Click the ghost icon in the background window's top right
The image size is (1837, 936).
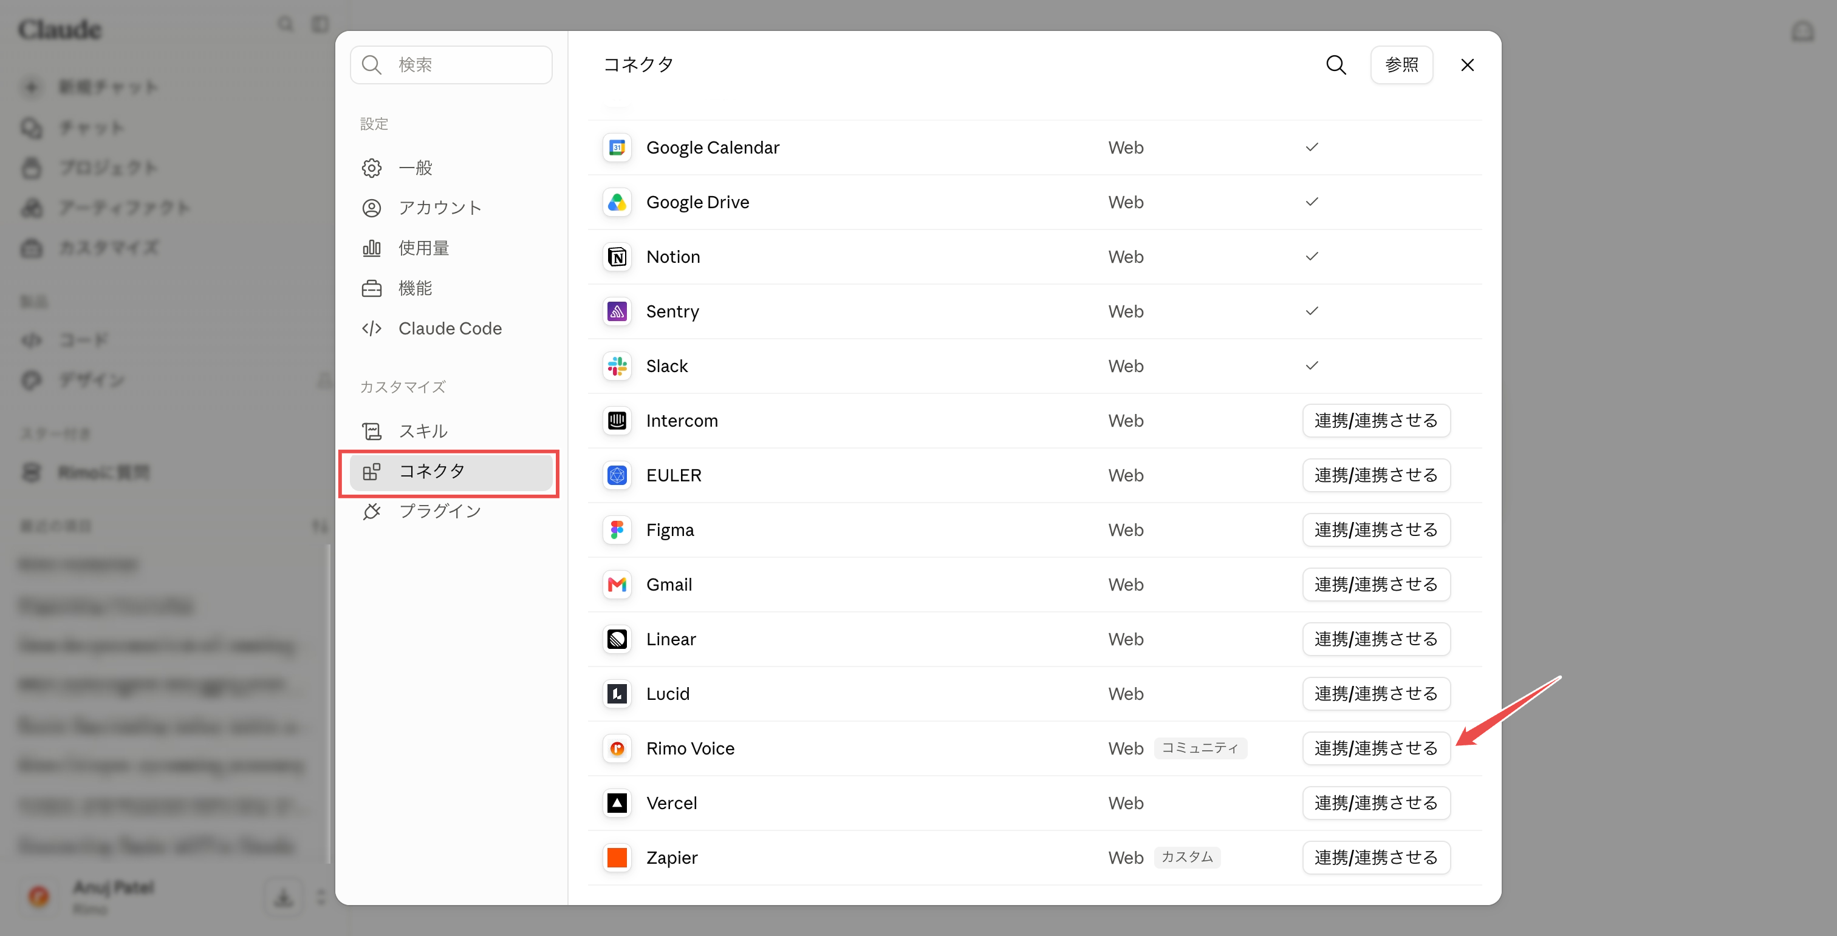[1803, 30]
